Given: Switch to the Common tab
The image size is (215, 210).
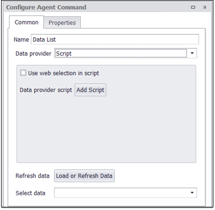Looking at the screenshot, I should (x=26, y=22).
